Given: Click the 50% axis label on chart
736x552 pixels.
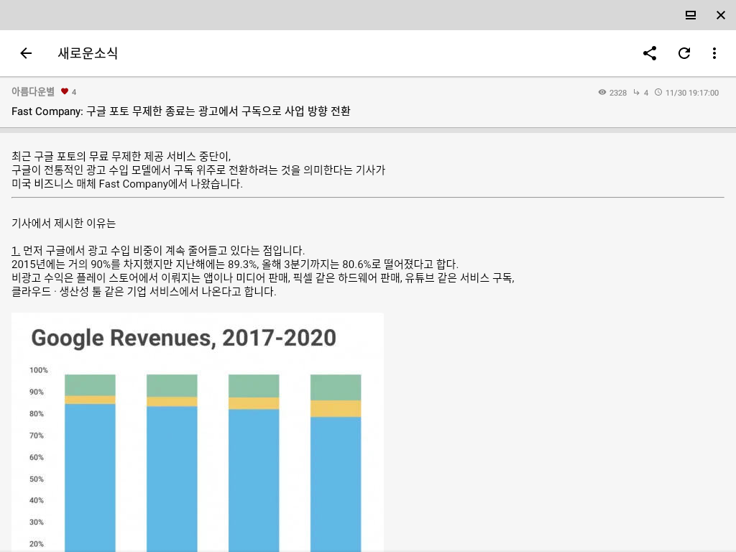Looking at the screenshot, I should 36,479.
